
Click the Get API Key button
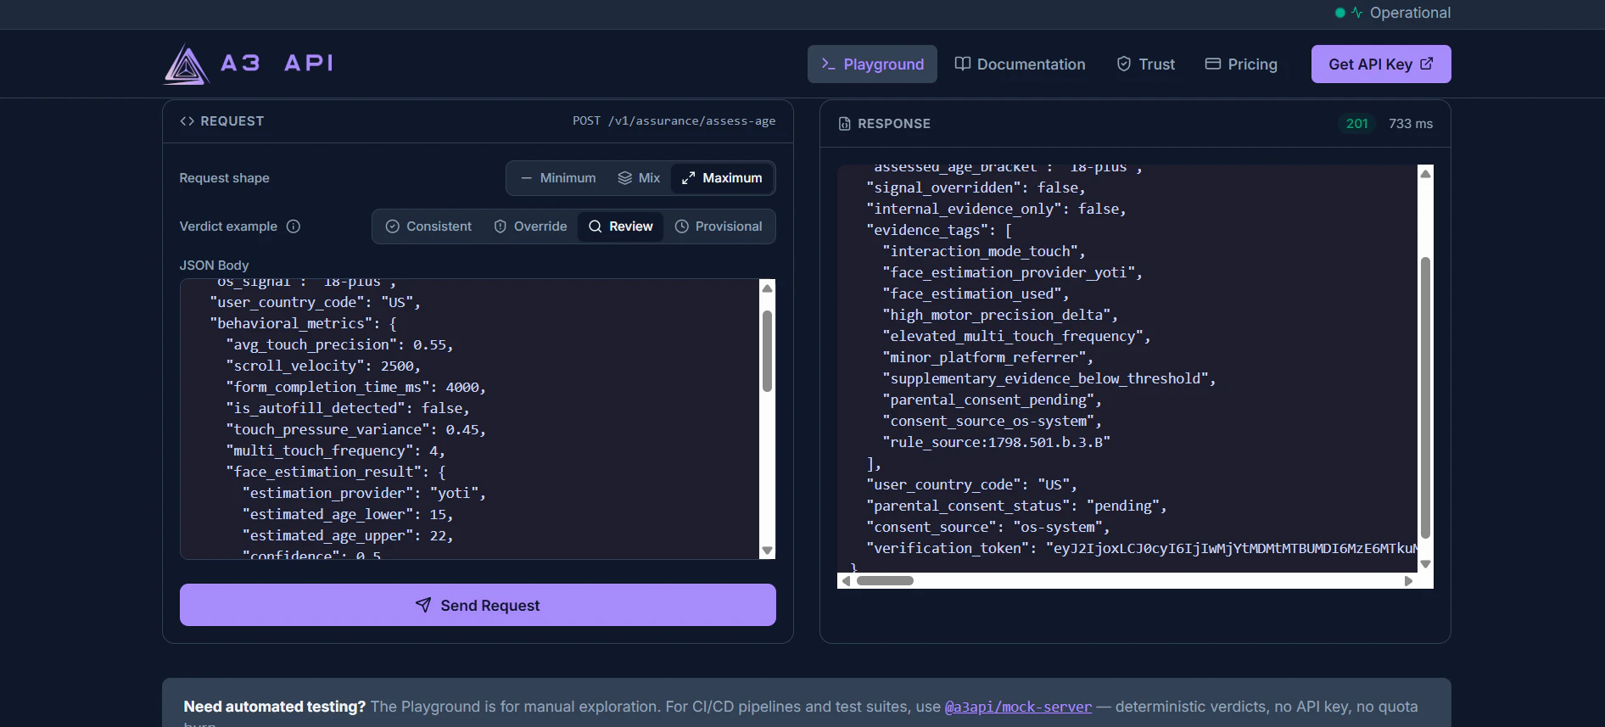tap(1381, 64)
